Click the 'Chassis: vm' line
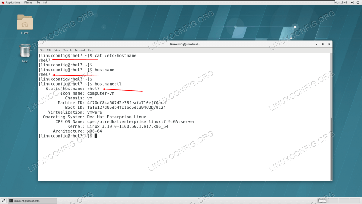The height and width of the screenshot is (204, 362). (x=79, y=98)
